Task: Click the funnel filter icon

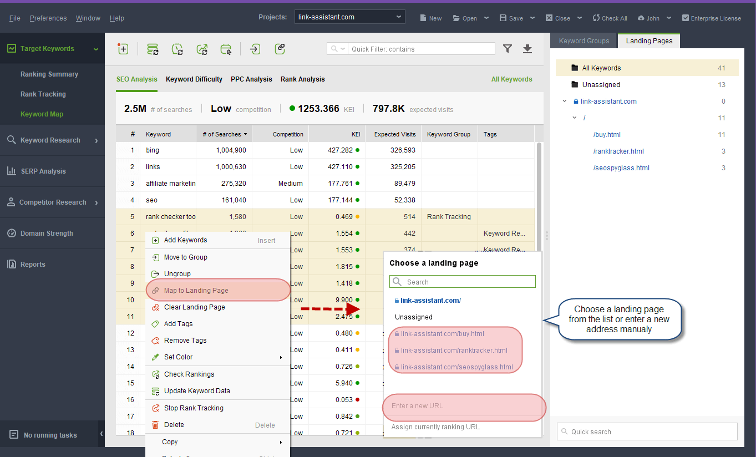Action: tap(507, 49)
